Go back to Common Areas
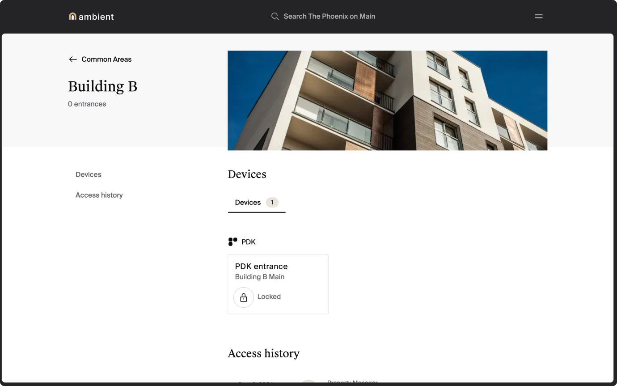Viewport: 617px width, 386px height. tap(106, 59)
